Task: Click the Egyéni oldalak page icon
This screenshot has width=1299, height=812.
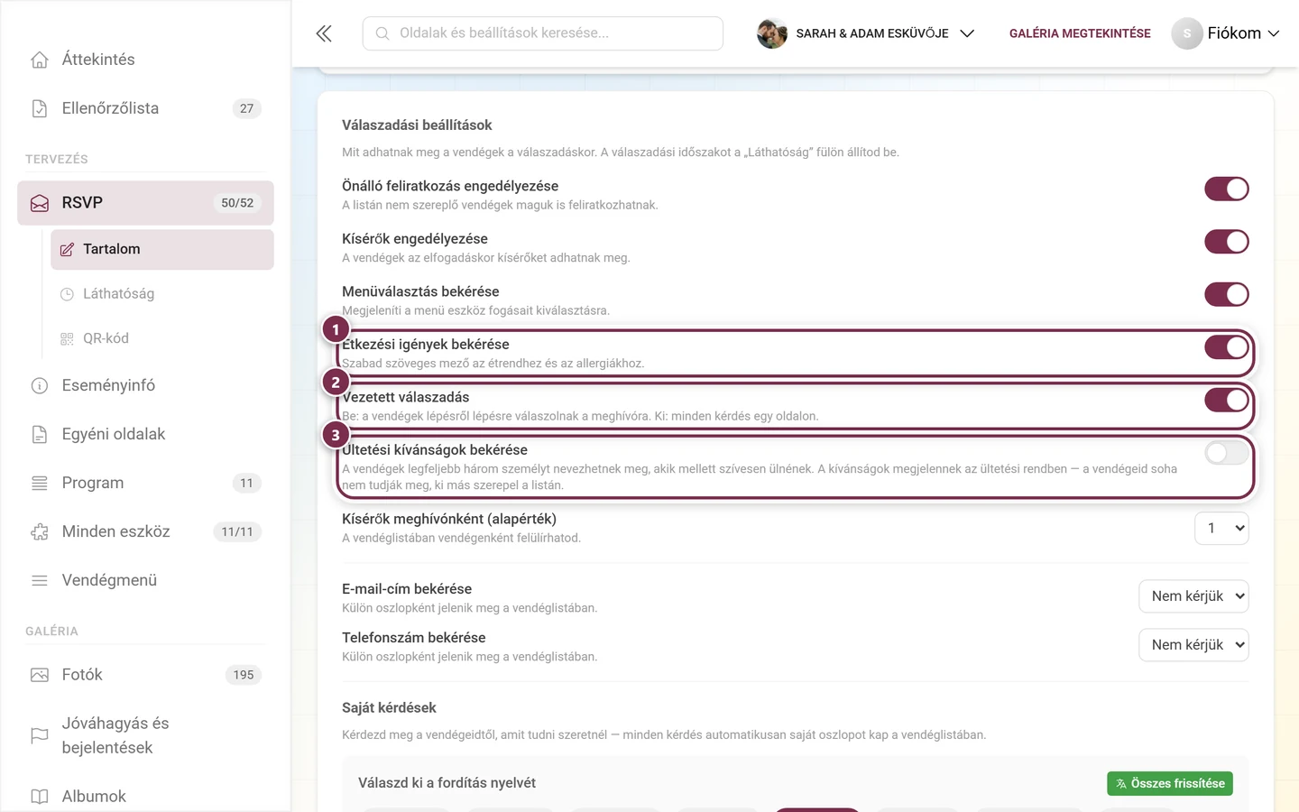Action: 40,434
